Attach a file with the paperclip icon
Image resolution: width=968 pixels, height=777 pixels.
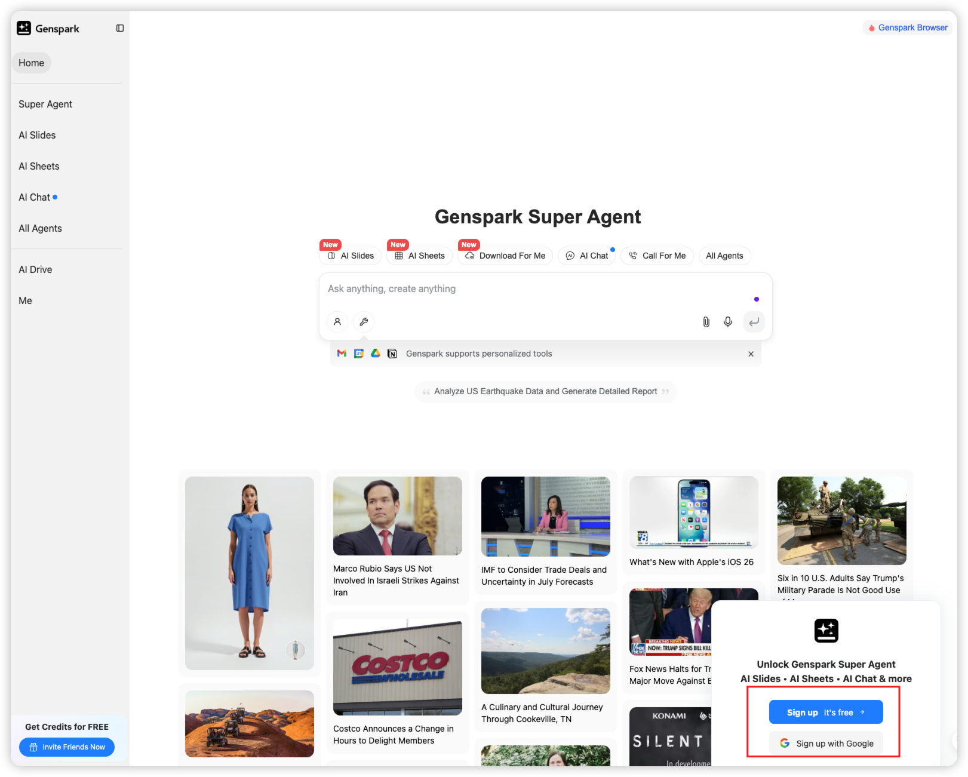pos(706,322)
